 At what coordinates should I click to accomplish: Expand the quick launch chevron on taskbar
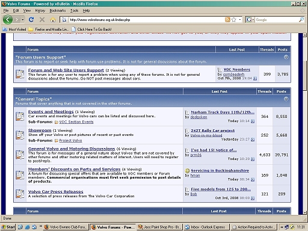pyautogui.click(x=41, y=226)
